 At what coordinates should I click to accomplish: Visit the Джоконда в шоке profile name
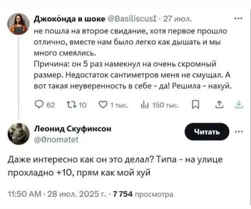[69, 18]
